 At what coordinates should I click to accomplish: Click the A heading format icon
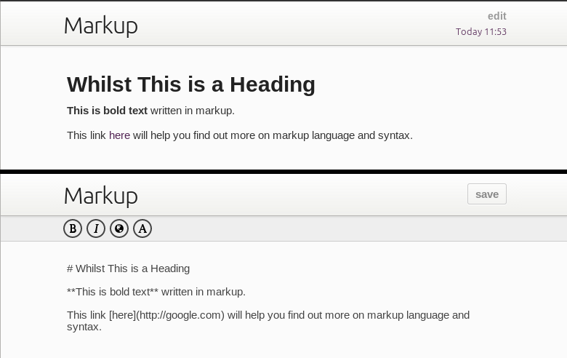[x=142, y=228]
